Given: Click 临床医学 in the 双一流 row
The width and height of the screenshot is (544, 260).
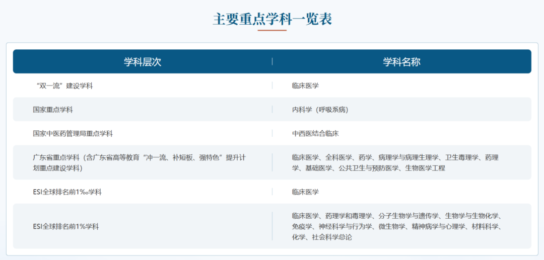Looking at the screenshot, I should (305, 86).
